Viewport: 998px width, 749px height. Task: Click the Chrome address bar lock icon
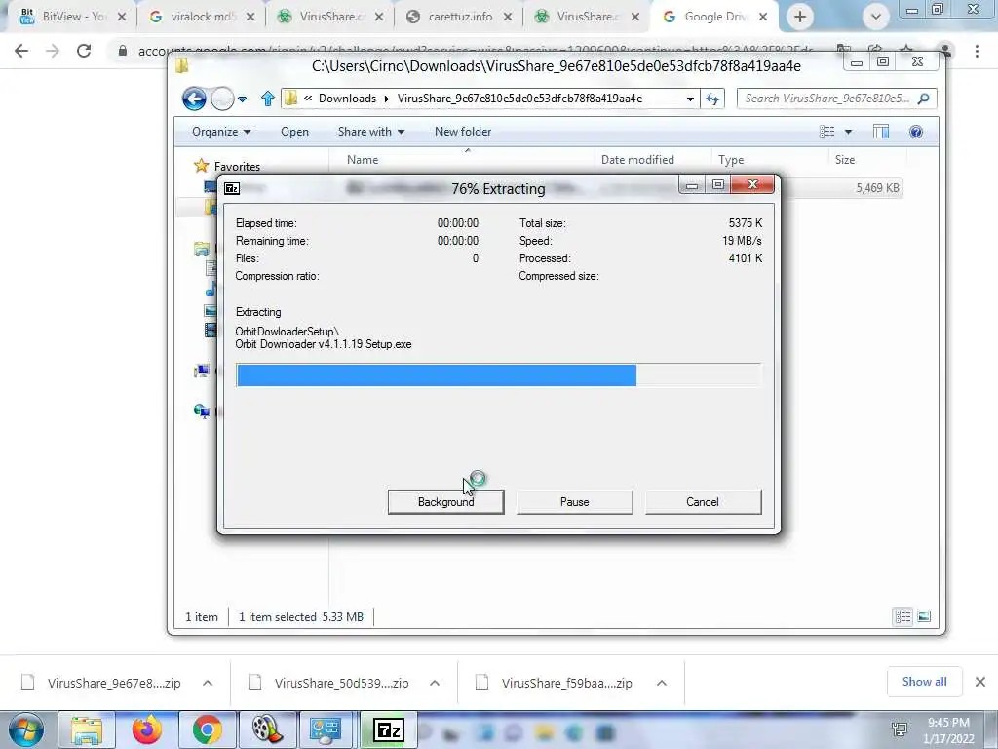123,51
